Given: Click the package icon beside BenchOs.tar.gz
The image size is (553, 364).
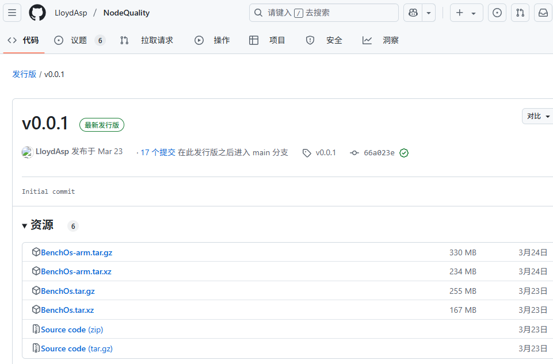Looking at the screenshot, I should point(36,290).
